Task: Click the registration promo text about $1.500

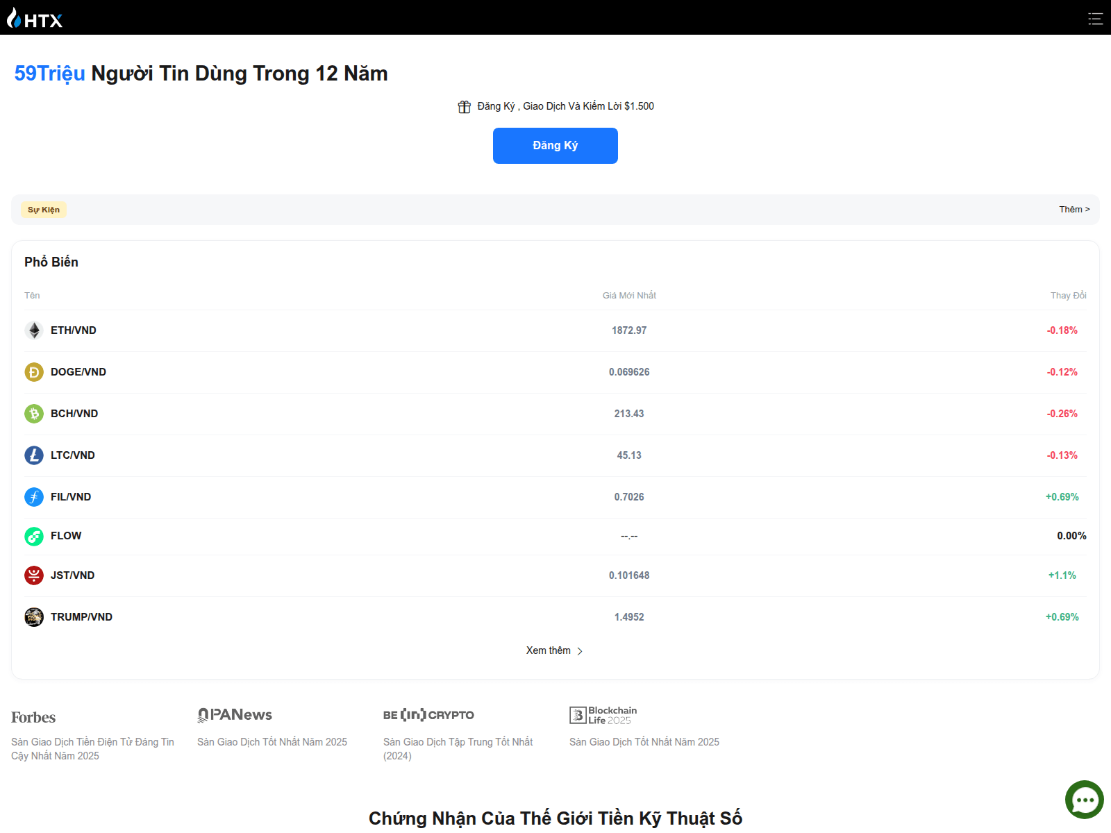Action: [566, 106]
